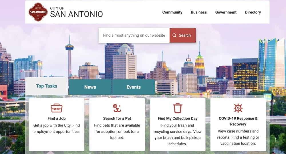The image size is (286, 154).
Task: Switch to the News tab
Action: coord(90,87)
